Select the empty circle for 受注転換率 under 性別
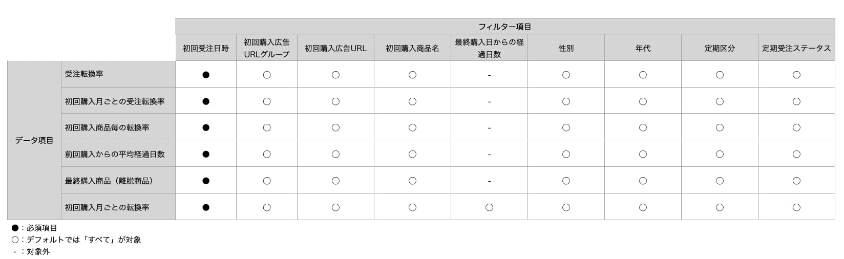 (566, 75)
